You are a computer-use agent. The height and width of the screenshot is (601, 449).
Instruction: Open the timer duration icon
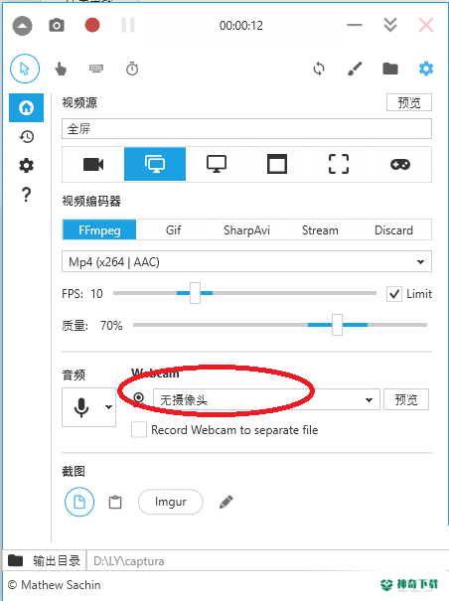click(x=132, y=69)
